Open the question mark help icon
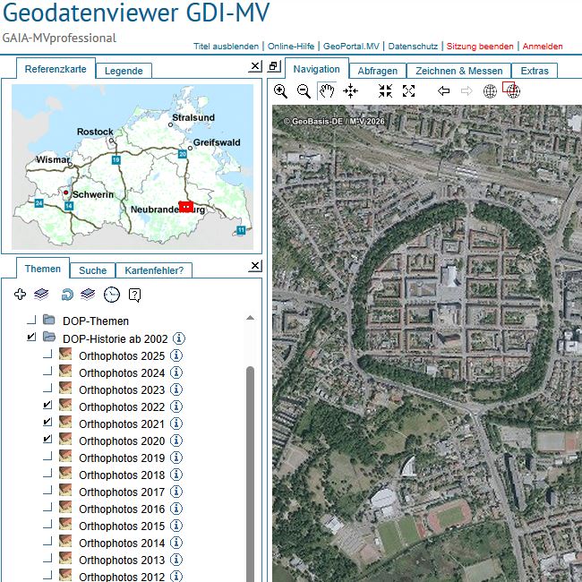582x582 pixels. (x=134, y=295)
